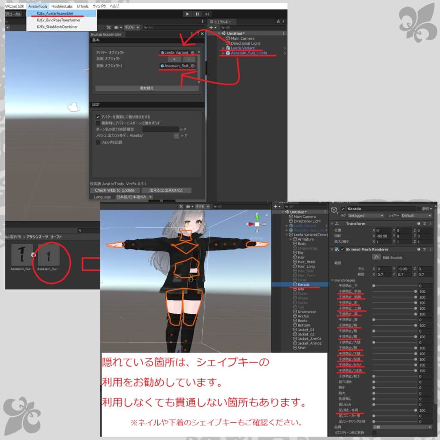
Task: Select Hair_Braid object in lower Hierarchy
Action: click(x=306, y=262)
